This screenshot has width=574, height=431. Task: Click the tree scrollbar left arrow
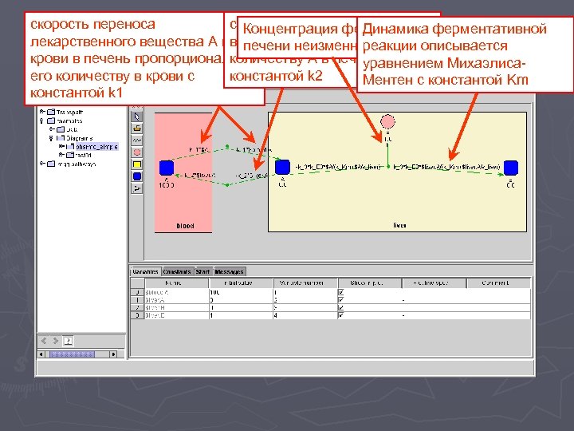[x=41, y=354]
